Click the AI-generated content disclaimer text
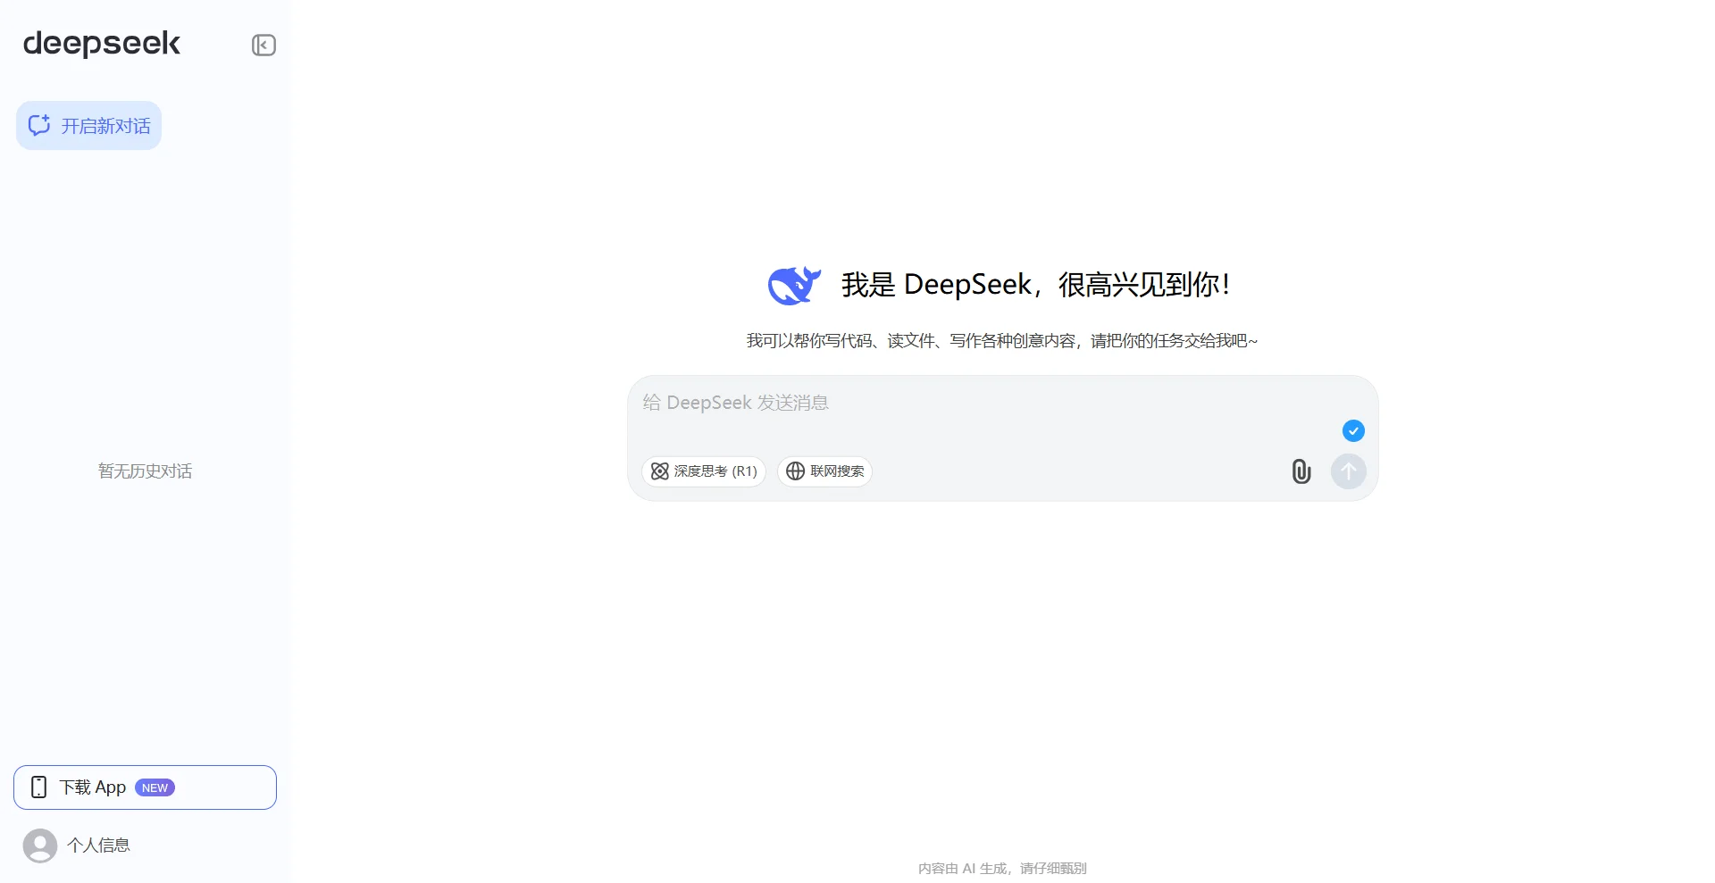 click(1000, 867)
